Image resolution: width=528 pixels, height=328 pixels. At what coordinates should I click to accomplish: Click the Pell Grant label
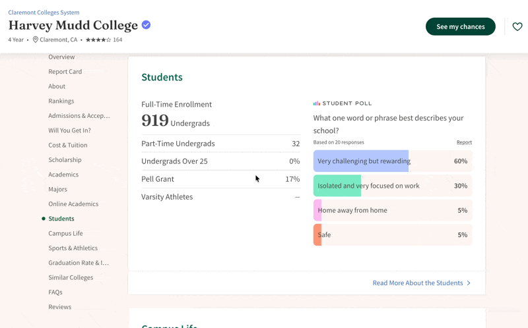pos(158,179)
